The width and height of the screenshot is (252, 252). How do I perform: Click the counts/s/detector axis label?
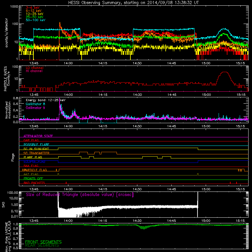(7, 33)
